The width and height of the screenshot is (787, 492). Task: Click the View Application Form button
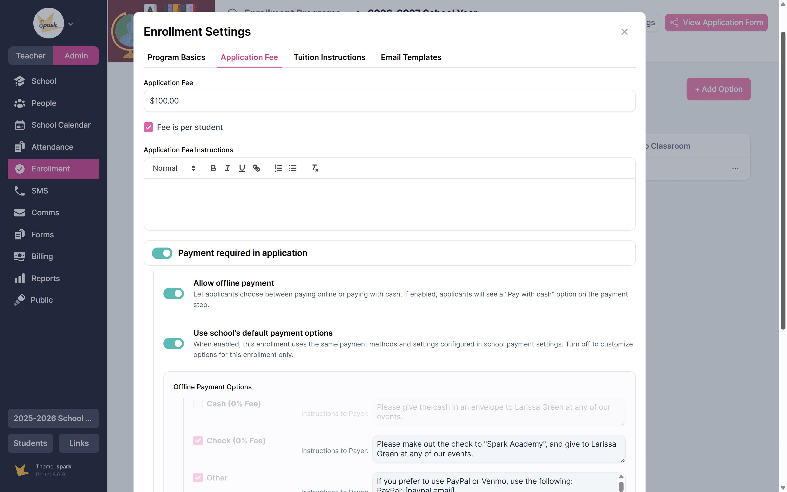tap(716, 23)
